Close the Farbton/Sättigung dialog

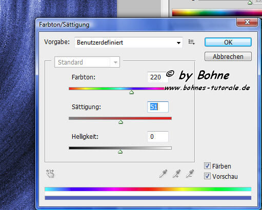click(247, 22)
